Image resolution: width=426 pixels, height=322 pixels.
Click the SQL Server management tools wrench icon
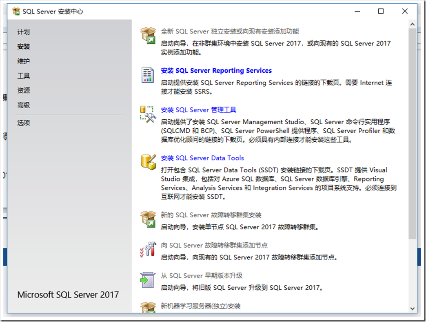tap(148, 114)
